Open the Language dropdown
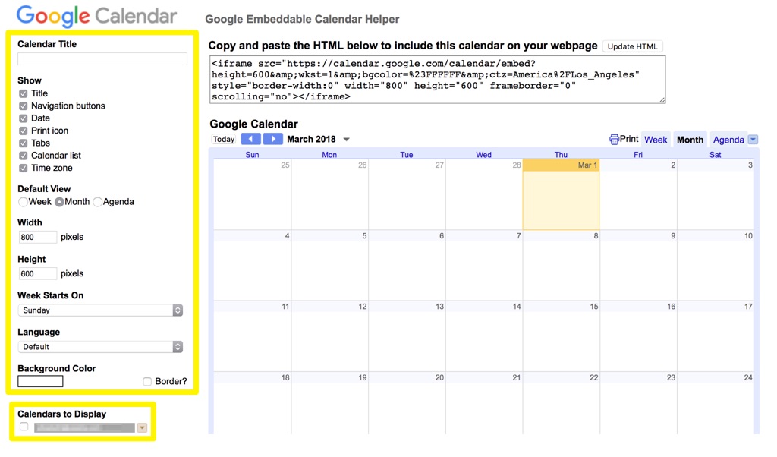The image size is (777, 457). [101, 347]
